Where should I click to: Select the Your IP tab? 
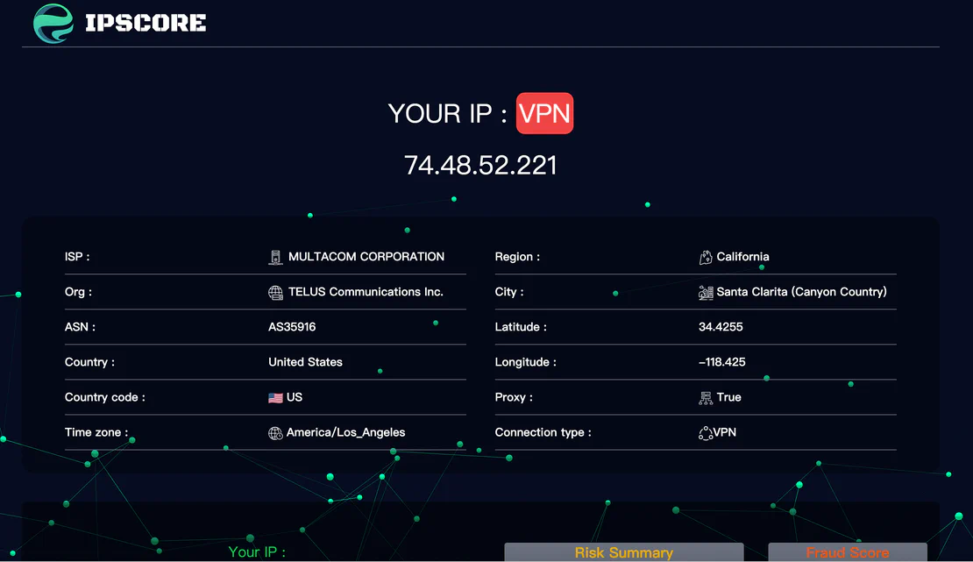257,552
